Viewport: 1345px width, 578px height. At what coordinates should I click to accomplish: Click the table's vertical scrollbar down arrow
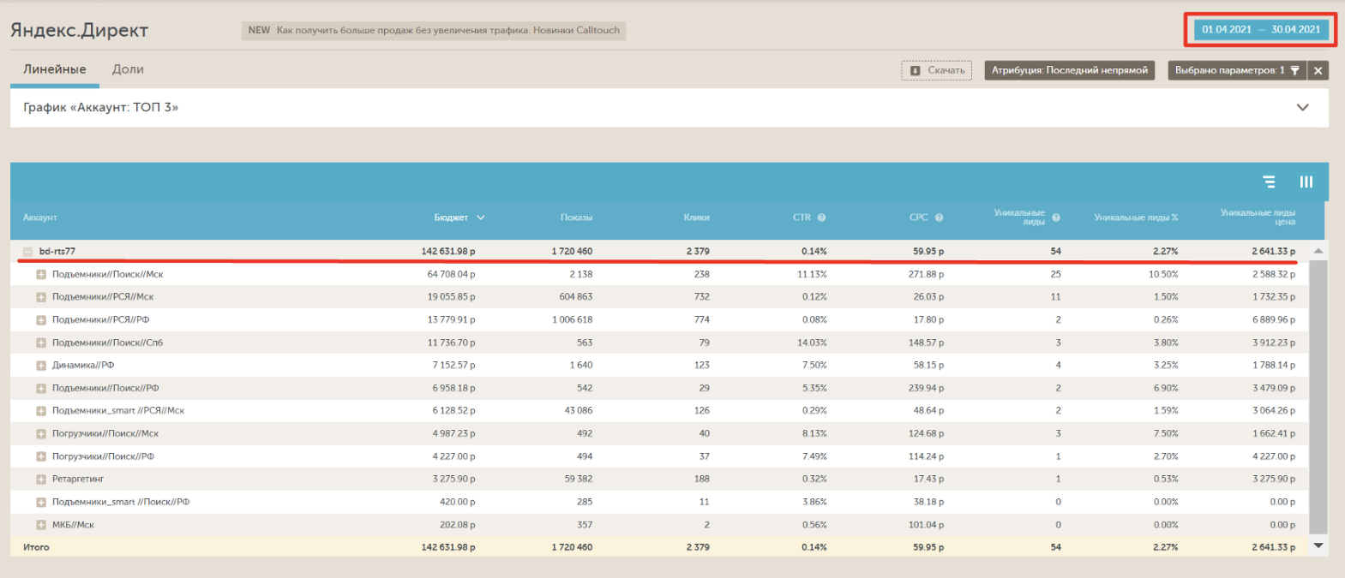(1318, 545)
